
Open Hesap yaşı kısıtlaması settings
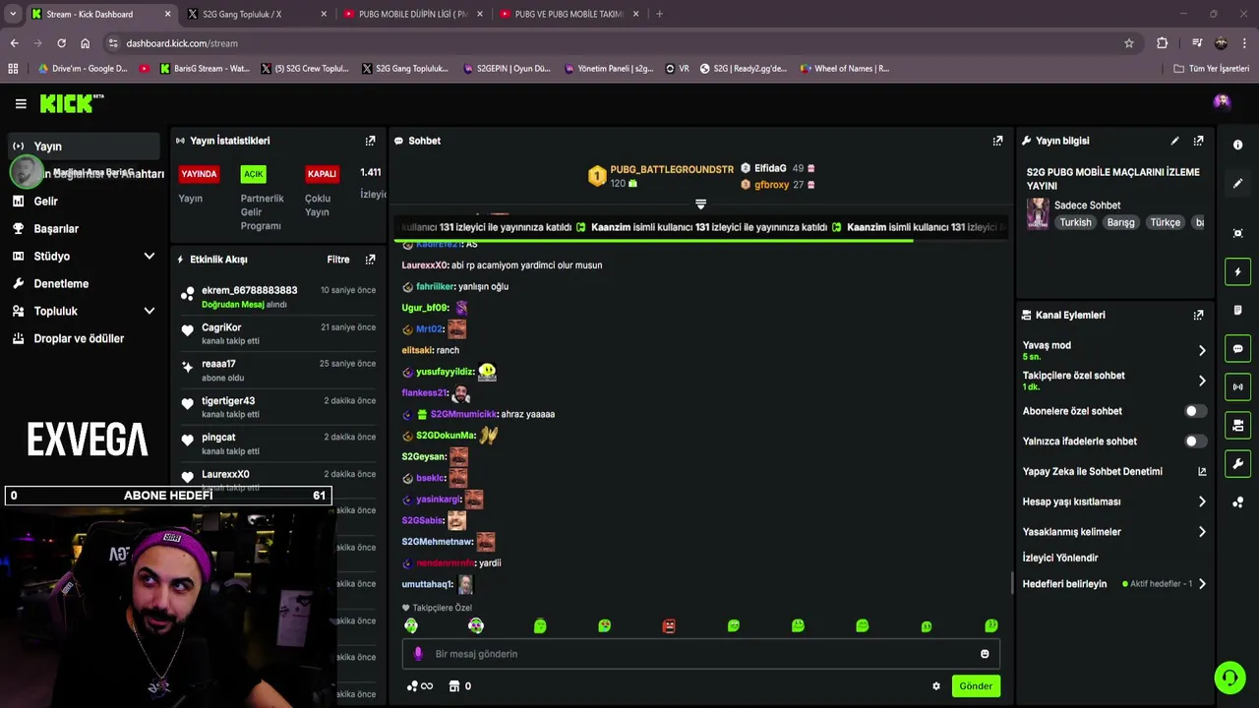point(1114,501)
